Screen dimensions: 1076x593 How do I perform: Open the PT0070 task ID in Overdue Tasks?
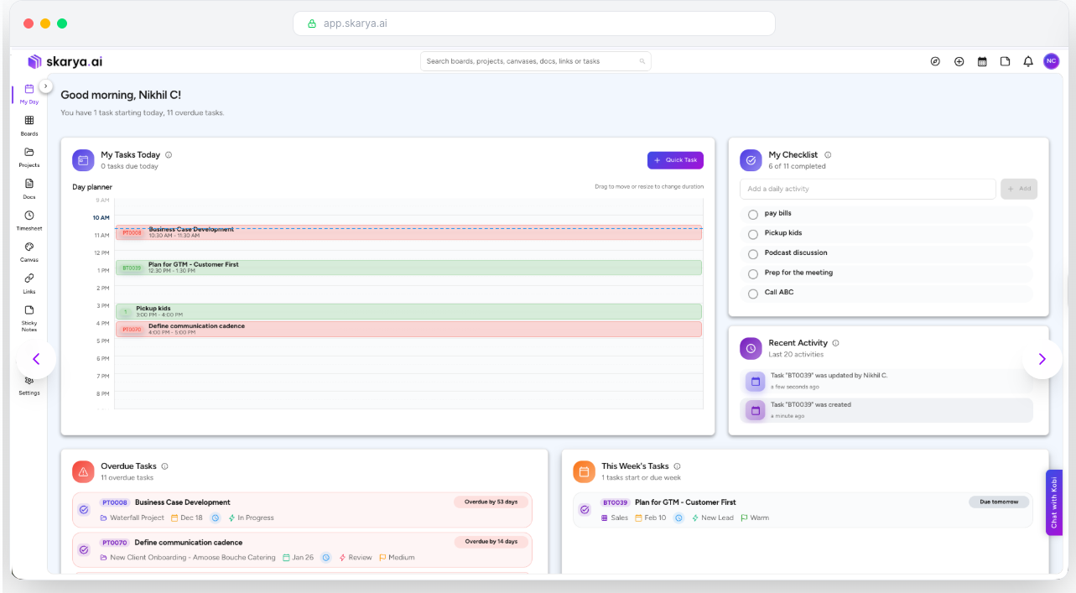click(x=115, y=543)
